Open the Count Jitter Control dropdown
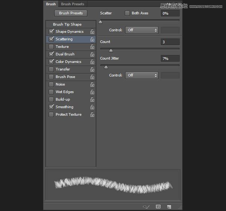The width and height of the screenshot is (226, 211). click(x=142, y=75)
